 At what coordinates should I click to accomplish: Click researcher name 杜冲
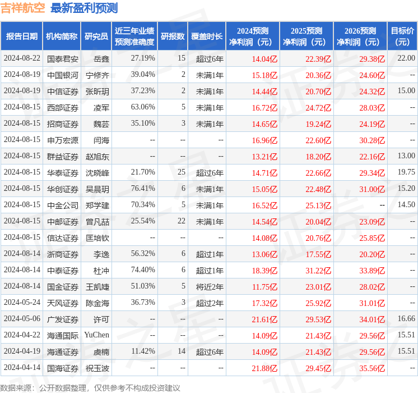pos(101,271)
